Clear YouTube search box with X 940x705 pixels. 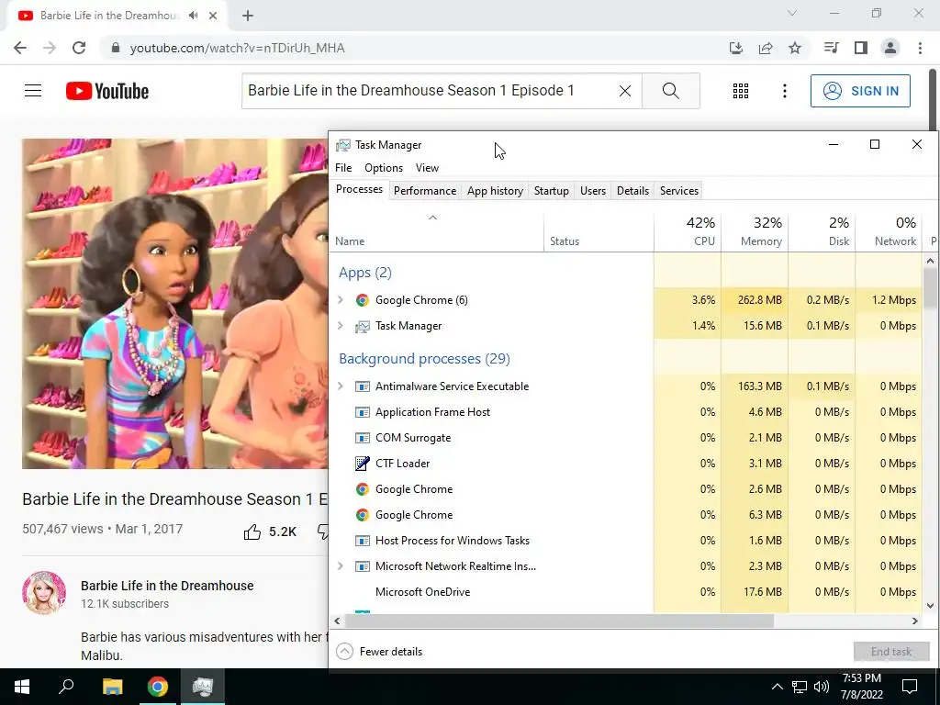(624, 91)
